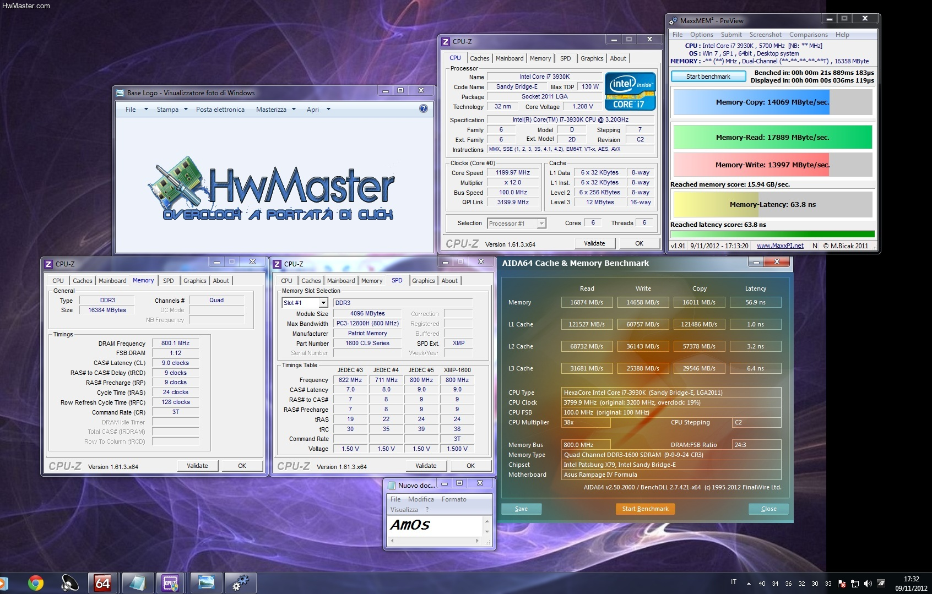Screen dimensions: 932x594
Task: Show hidden tray icons with the up arrow
Action: (749, 584)
